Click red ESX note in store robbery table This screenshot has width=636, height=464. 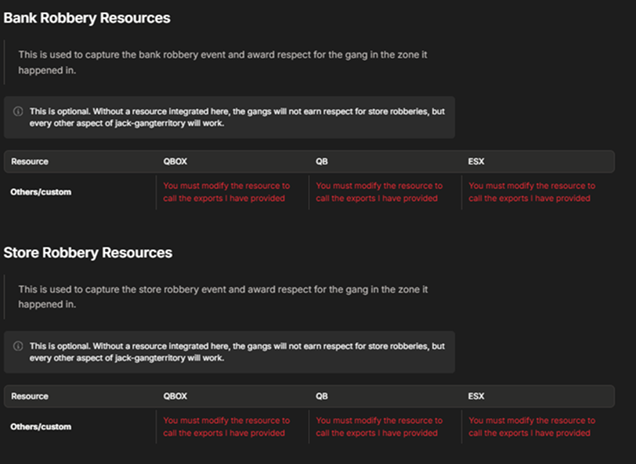click(532, 426)
